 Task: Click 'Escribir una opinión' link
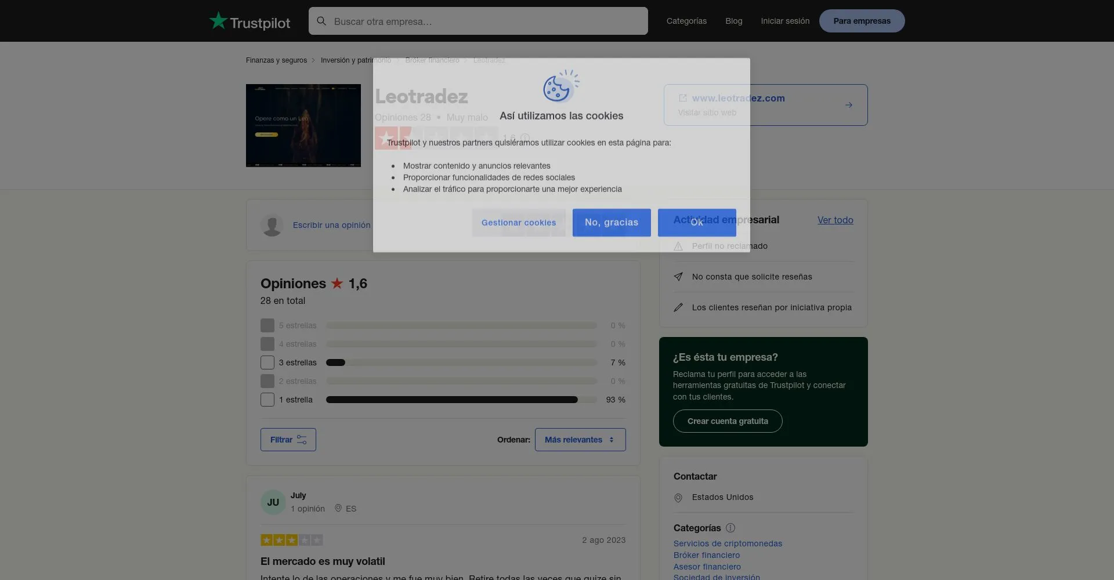(331, 225)
